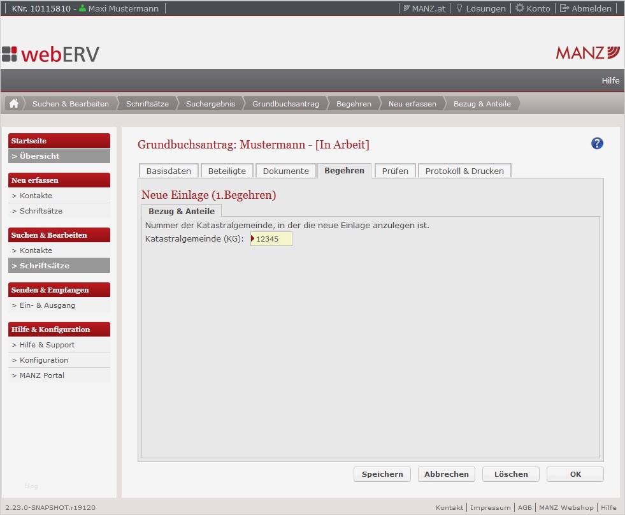The width and height of the screenshot is (625, 515).
Task: Go to Schriftsätze breadcrumb
Action: tap(147, 104)
